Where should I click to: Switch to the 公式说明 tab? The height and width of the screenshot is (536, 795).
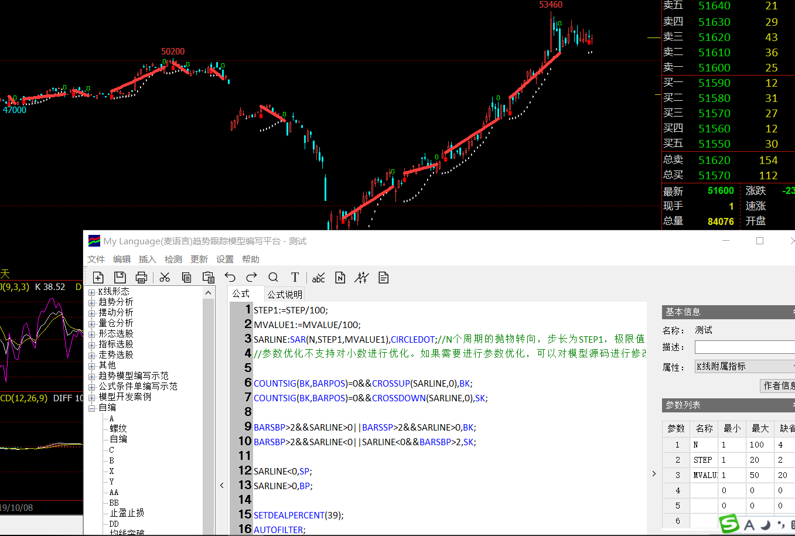click(285, 295)
